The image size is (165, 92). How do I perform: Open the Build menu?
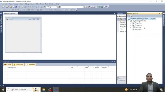pyautogui.click(x=21, y=4)
